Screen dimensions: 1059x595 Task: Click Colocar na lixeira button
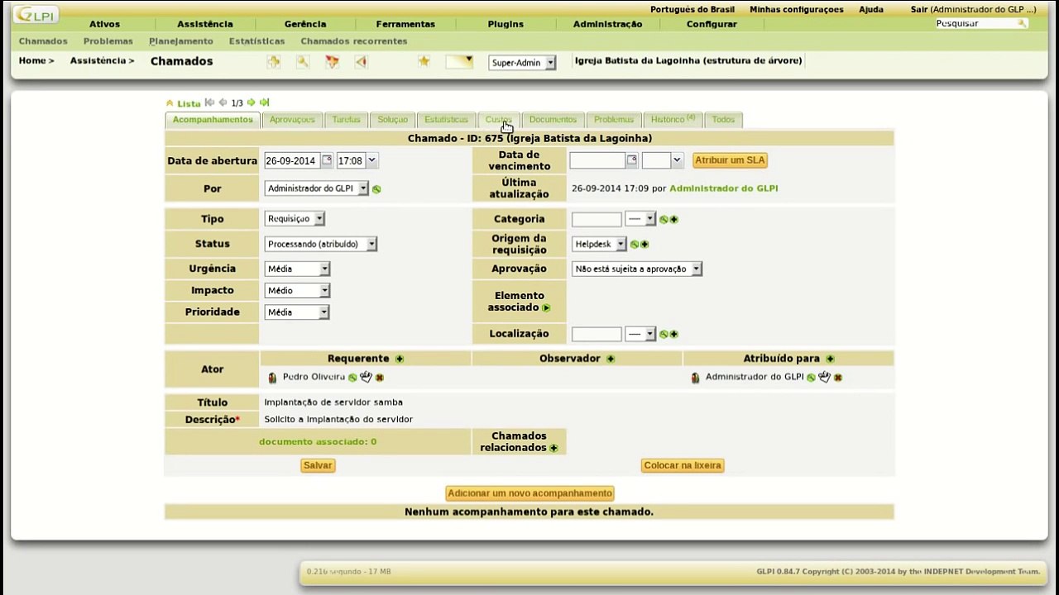[x=683, y=465]
